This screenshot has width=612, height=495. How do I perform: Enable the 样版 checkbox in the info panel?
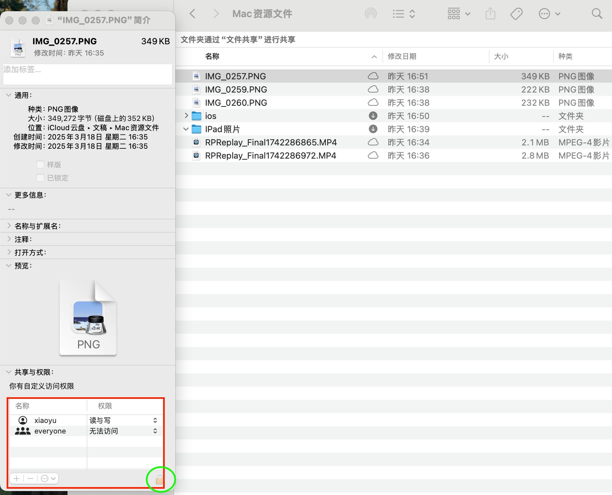click(40, 165)
